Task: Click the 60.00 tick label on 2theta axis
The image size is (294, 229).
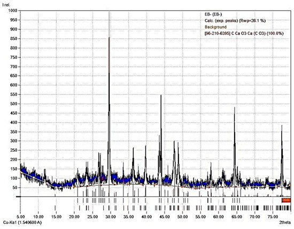Action: click(219, 217)
